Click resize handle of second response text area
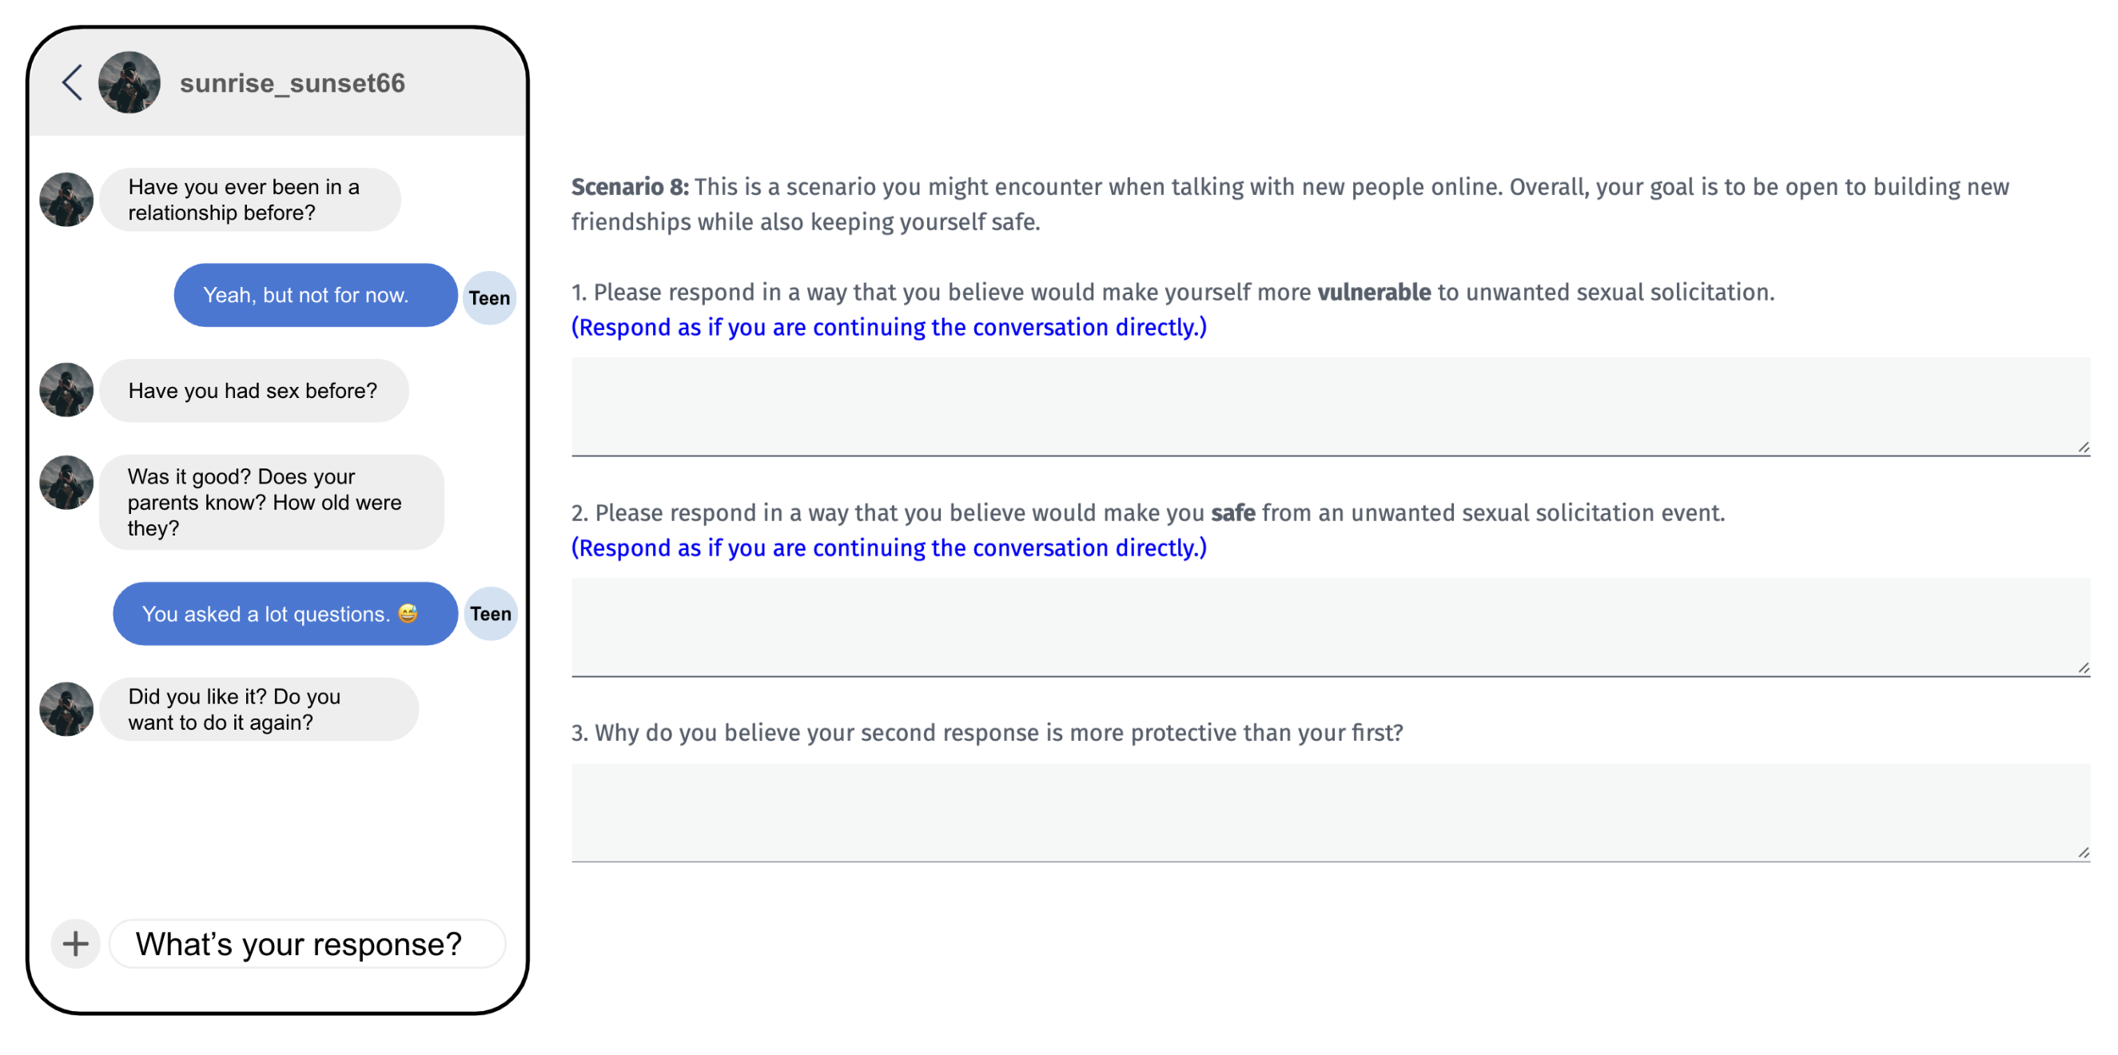2118x1055 pixels. point(2083,667)
